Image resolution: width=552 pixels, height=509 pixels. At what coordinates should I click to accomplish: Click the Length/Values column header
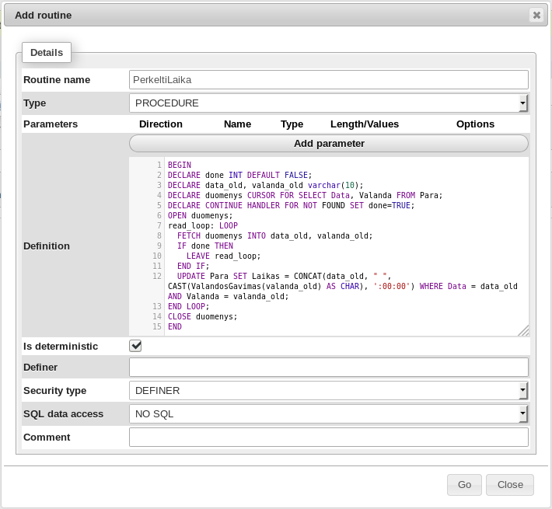[x=364, y=124]
